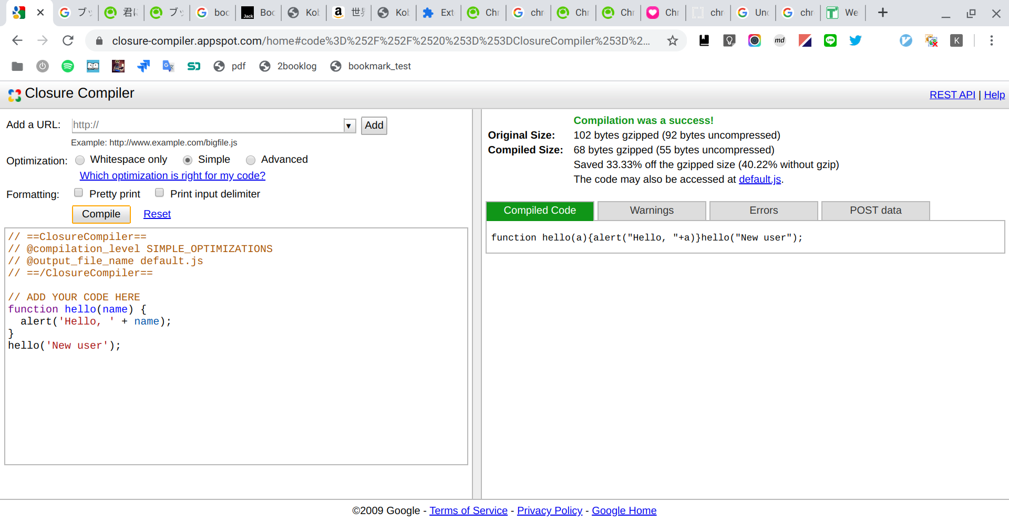Open the blue Jira arrows bookmark
The height and width of the screenshot is (523, 1009).
(143, 66)
